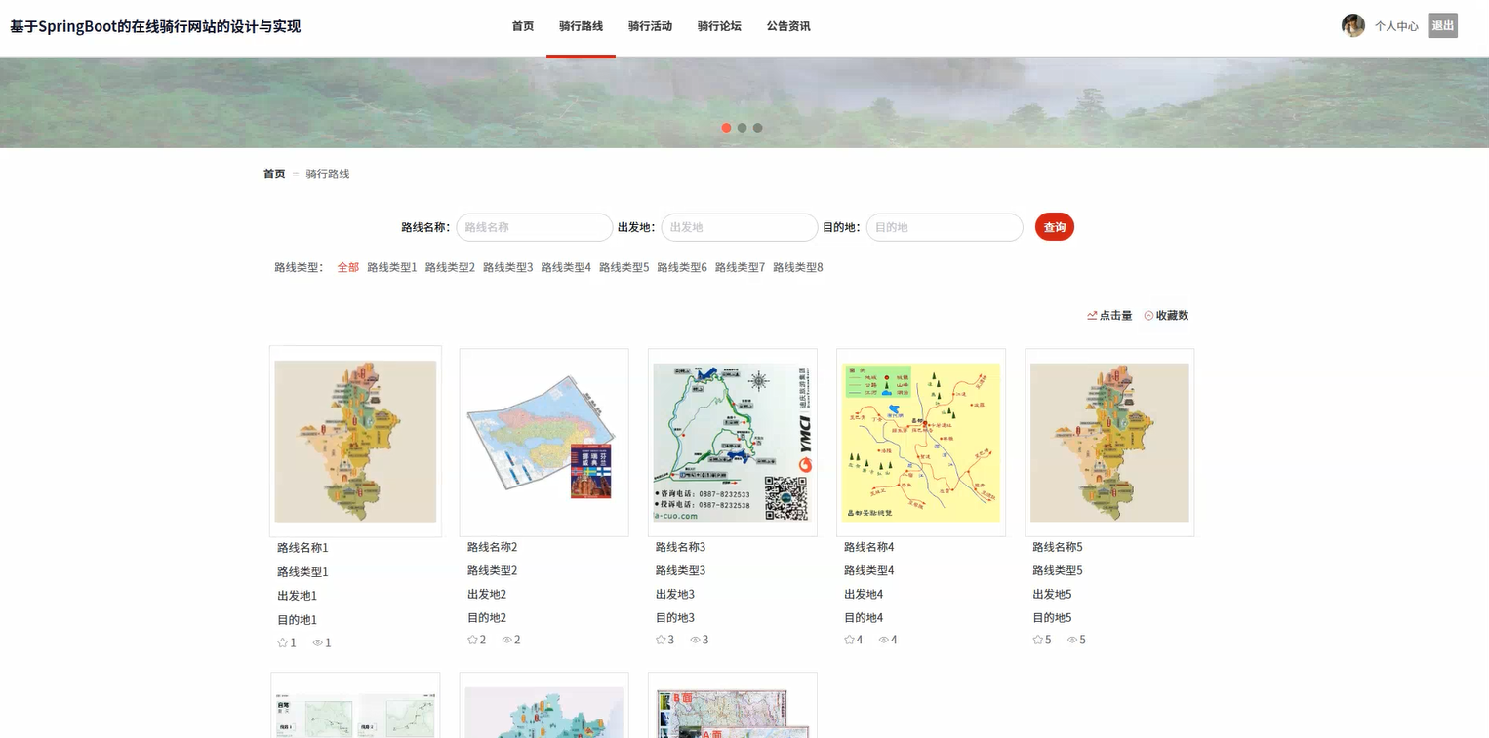Open 个人中心 in the top right
1489x738 pixels.
(x=1398, y=26)
